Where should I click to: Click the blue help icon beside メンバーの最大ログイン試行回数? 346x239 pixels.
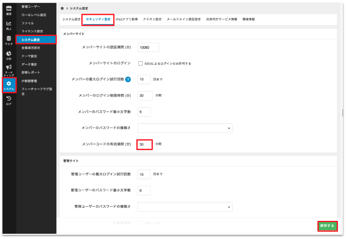coord(128,79)
